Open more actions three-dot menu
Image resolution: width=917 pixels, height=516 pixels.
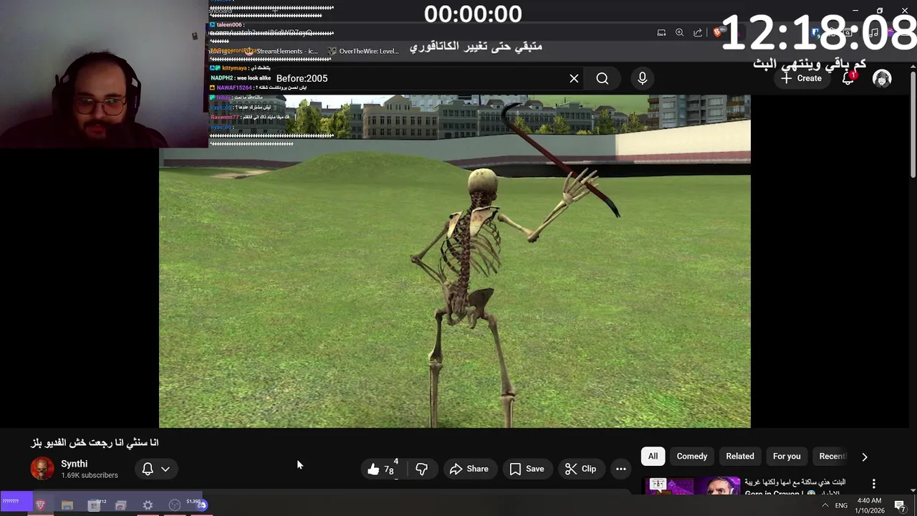621,469
